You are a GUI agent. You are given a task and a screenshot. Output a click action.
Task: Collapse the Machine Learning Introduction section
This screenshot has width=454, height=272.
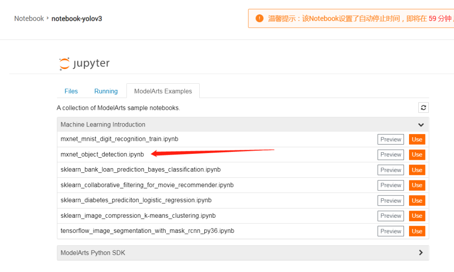[421, 125]
